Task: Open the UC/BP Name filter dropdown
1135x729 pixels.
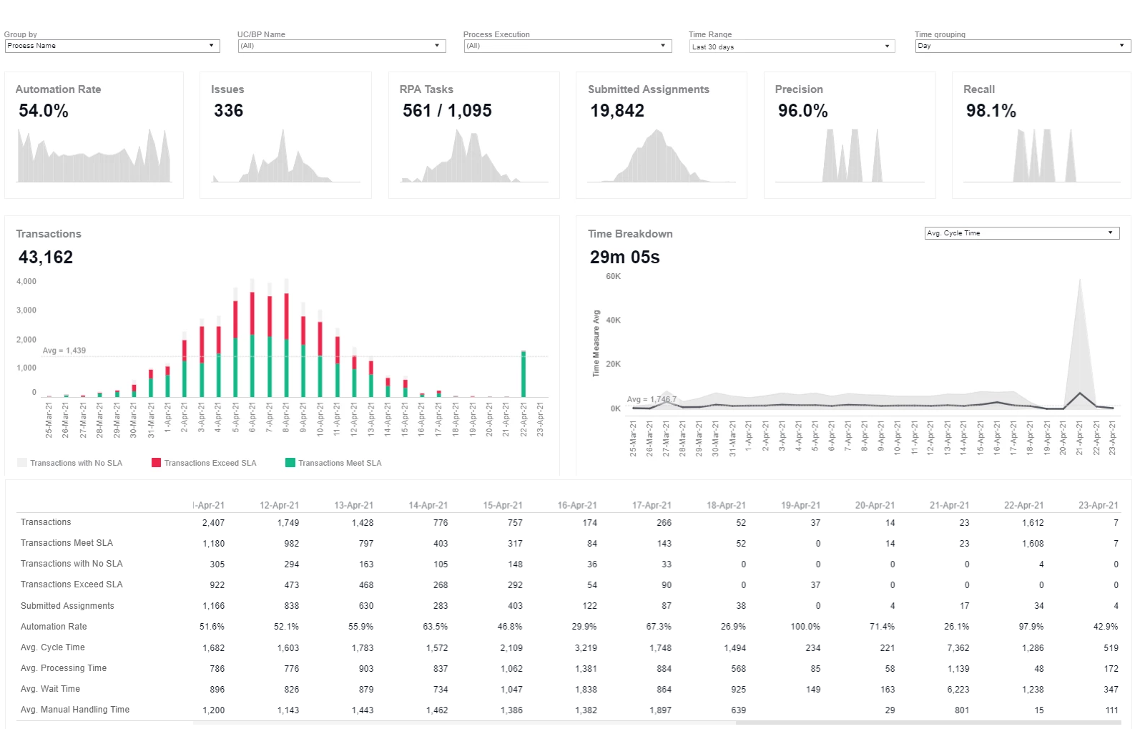Action: pyautogui.click(x=342, y=46)
